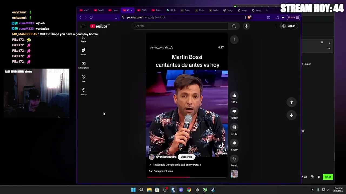The image size is (346, 194).
Task: Share this Short
Action: (234, 143)
